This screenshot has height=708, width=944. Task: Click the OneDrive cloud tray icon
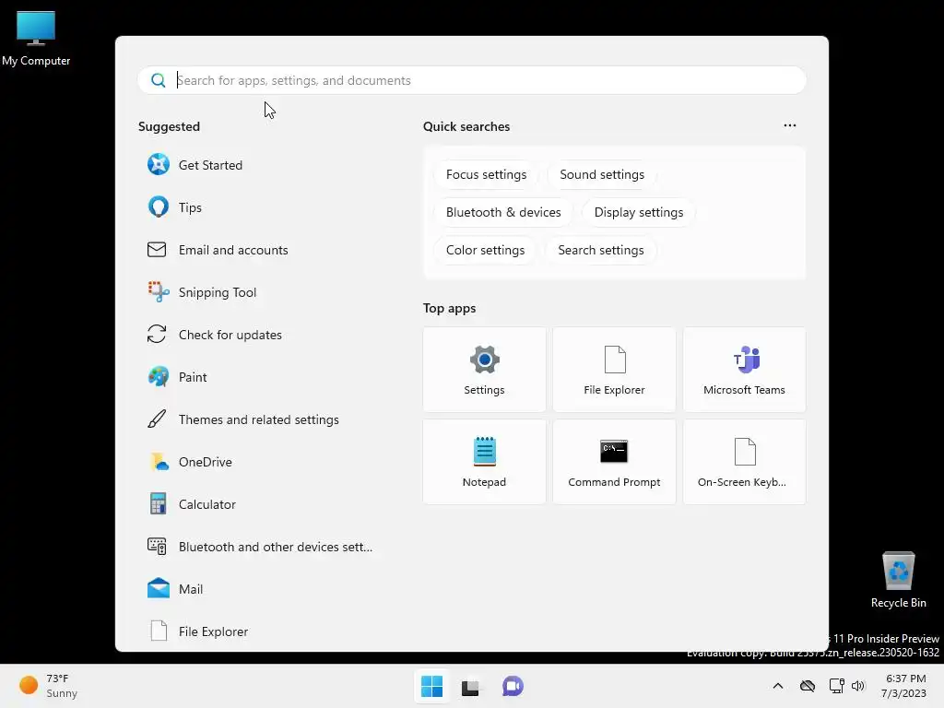[x=808, y=686]
